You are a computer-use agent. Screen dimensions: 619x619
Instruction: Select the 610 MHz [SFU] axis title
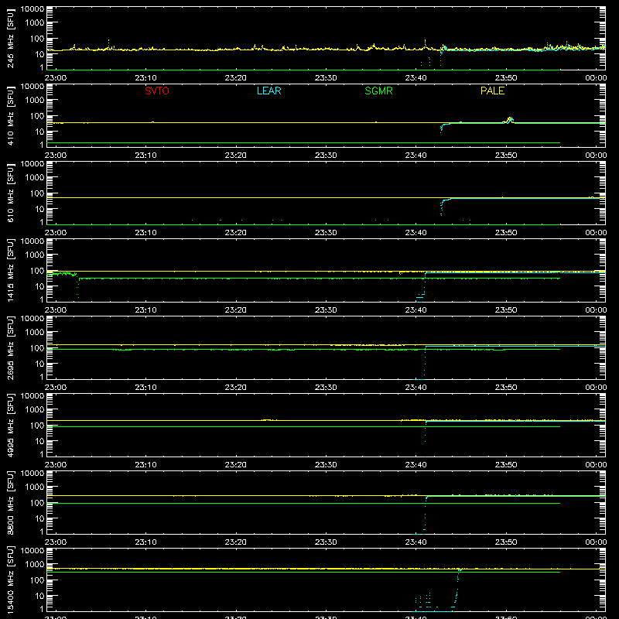(x=11, y=193)
